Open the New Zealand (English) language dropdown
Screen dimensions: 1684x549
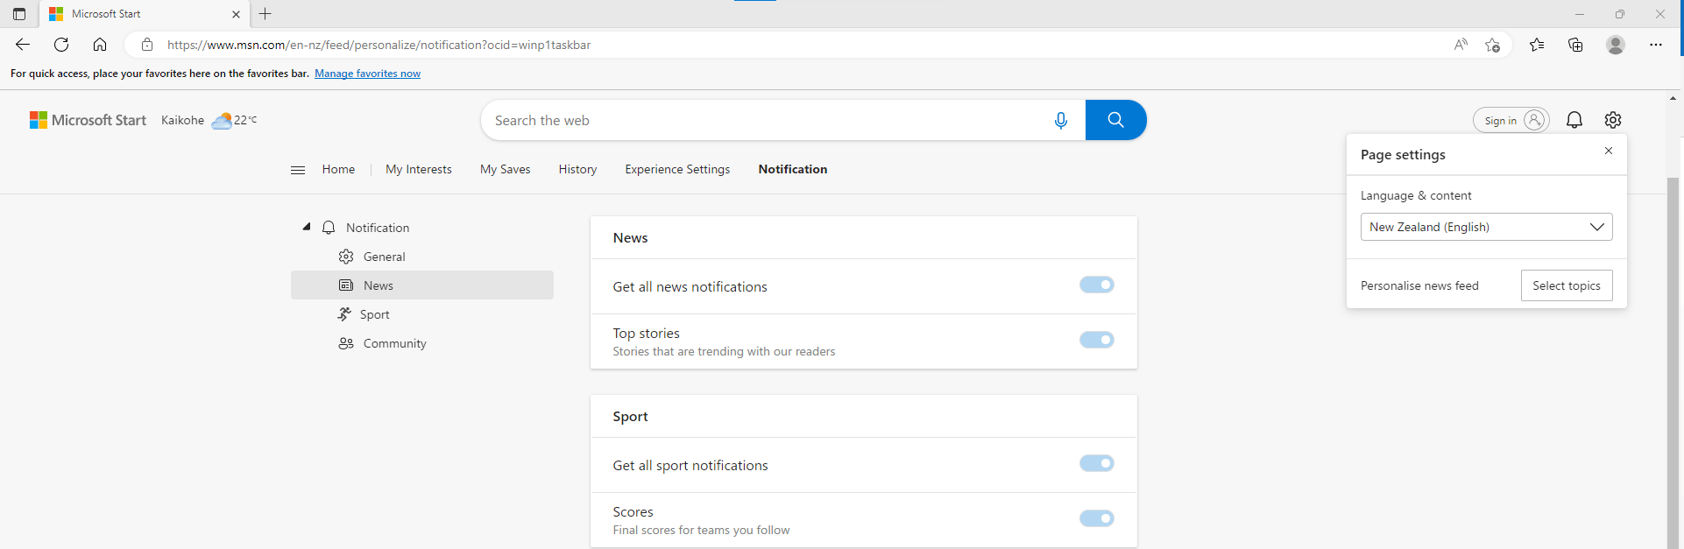point(1486,227)
